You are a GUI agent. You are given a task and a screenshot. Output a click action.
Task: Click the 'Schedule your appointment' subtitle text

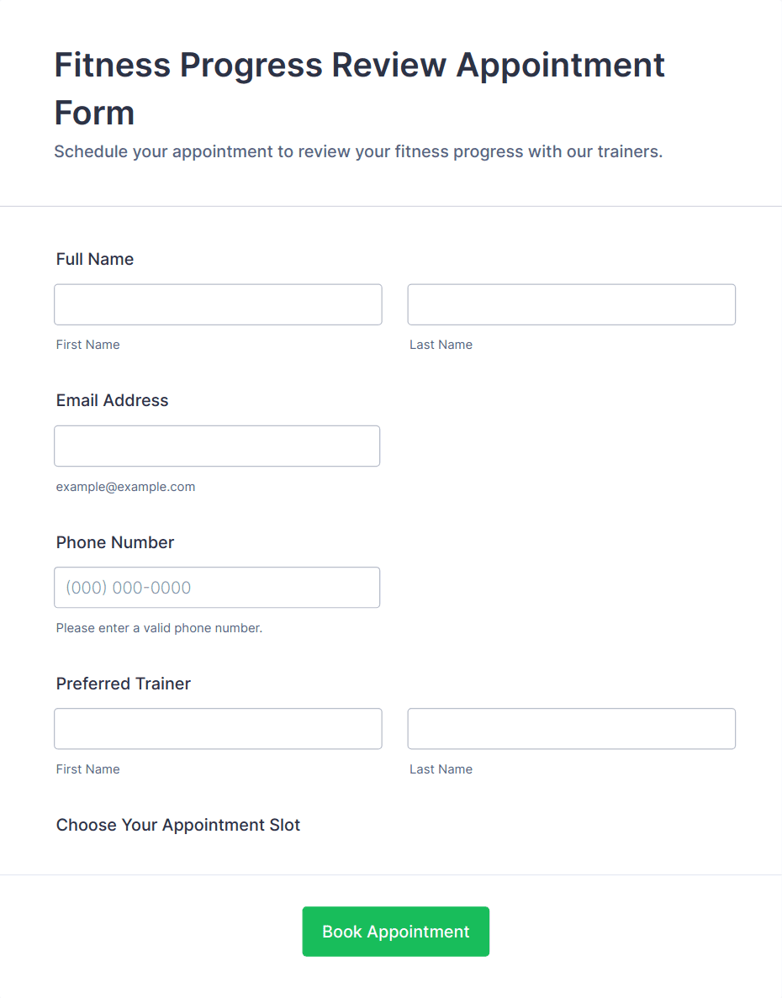358,151
